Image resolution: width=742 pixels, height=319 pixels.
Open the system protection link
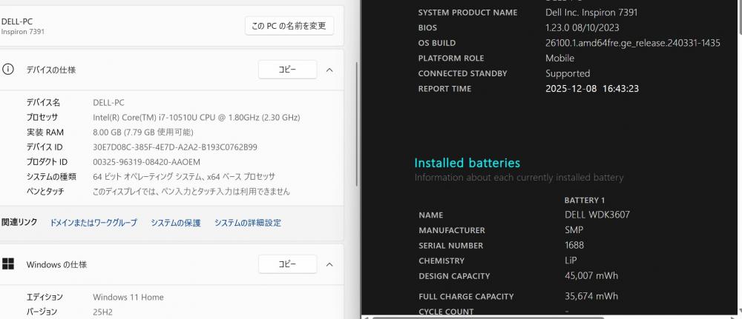(x=176, y=223)
